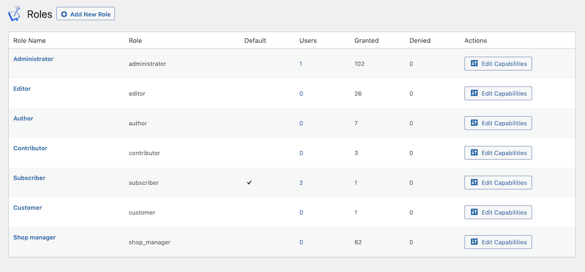Click the Users count for Editor
585x272 pixels.
click(x=301, y=93)
